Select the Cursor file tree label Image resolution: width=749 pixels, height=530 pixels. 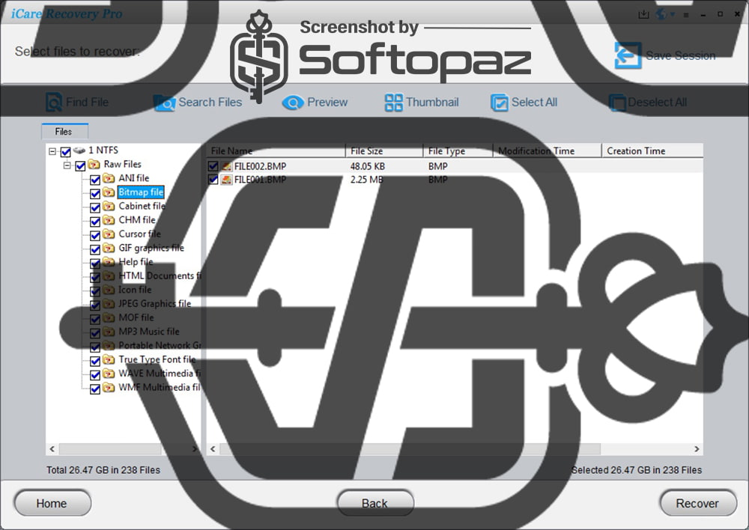(x=139, y=234)
